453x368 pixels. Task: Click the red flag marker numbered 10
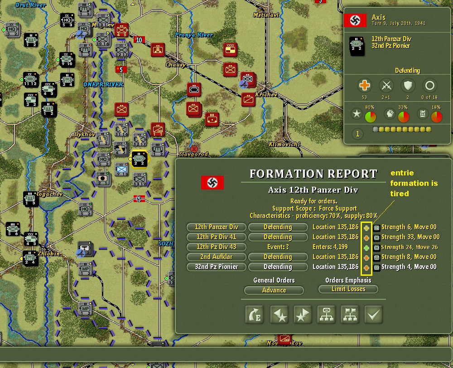139,40
